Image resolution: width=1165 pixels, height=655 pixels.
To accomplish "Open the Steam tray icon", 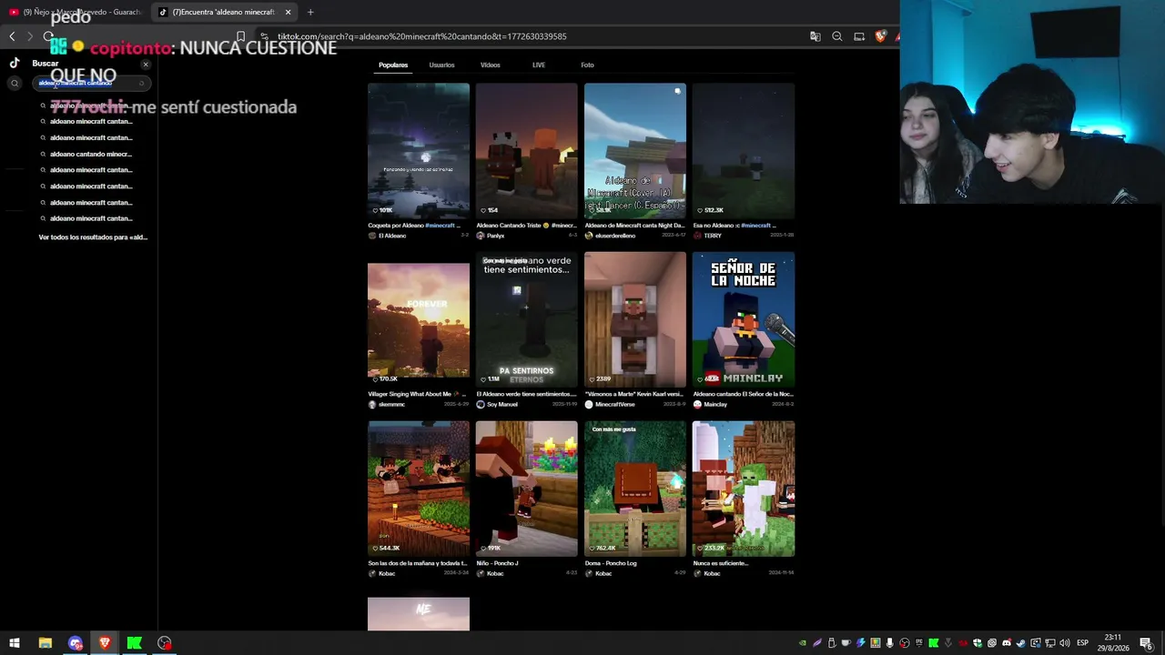I will 1020,643.
